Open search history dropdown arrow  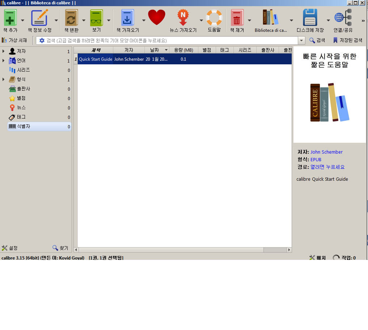[301, 40]
